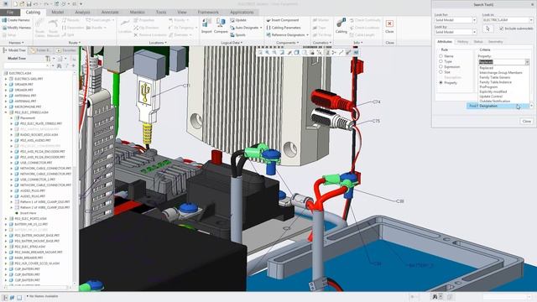
Task: Choose Family Table Generic in property list
Action: pyautogui.click(x=495, y=77)
